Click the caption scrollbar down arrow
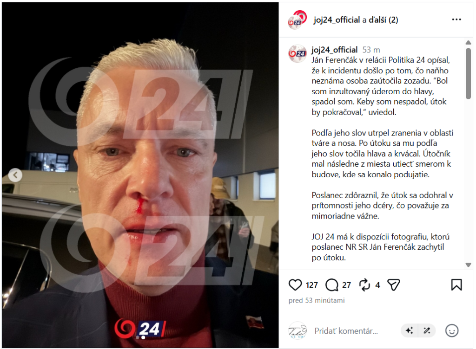 468,265
